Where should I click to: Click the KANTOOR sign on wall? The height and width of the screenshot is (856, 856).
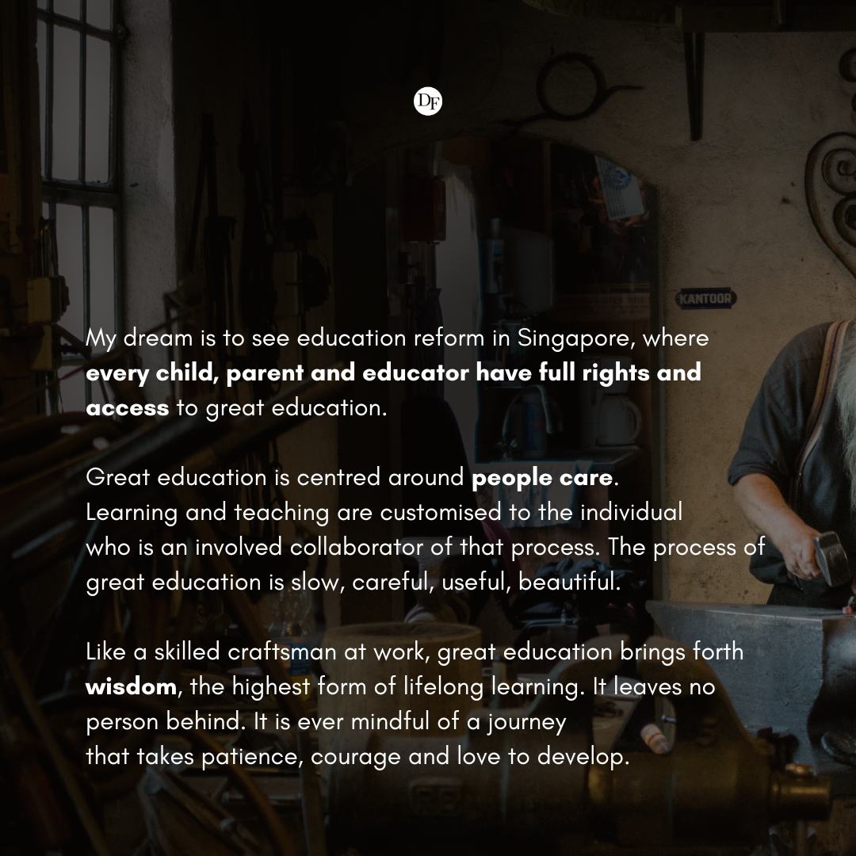tap(706, 299)
